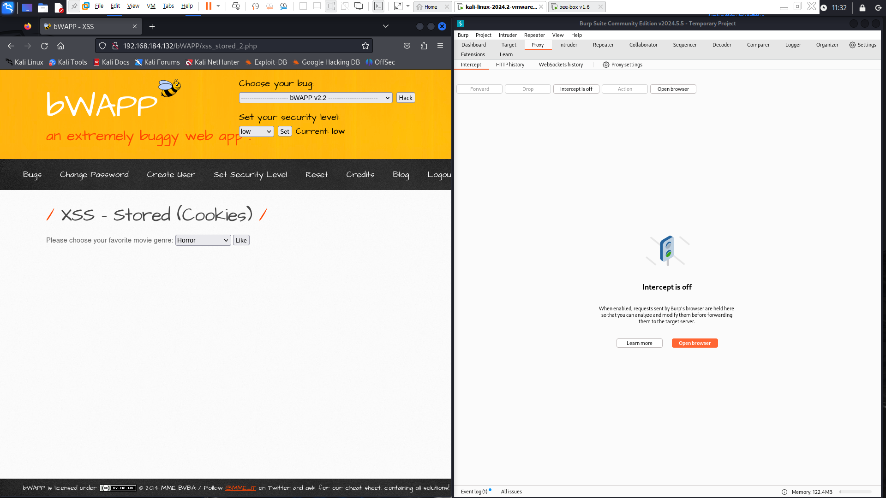Open Firefox hamburger menu icon
The image size is (886, 498).
pos(440,46)
